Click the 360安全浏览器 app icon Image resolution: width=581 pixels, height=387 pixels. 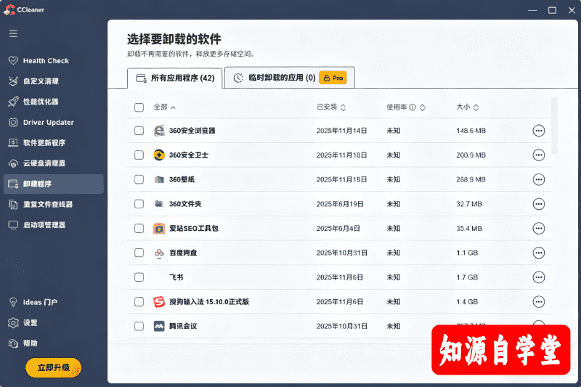(159, 131)
